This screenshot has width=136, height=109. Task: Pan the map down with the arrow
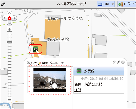pos(10,24)
